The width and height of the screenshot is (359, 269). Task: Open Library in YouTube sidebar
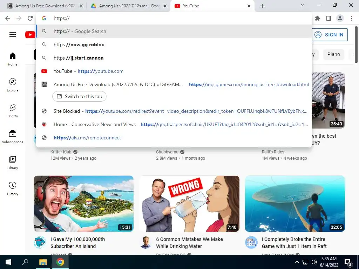tap(13, 163)
